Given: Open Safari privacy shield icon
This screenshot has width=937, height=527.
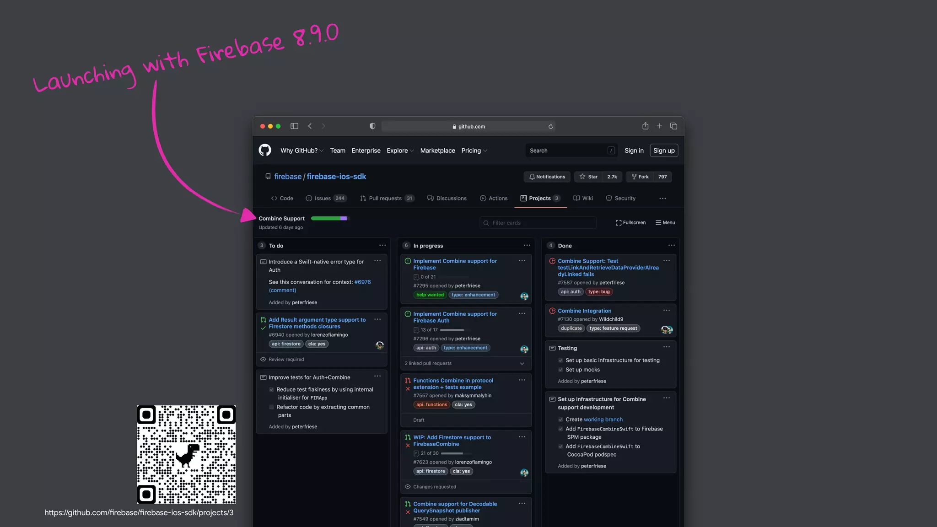Looking at the screenshot, I should click(x=372, y=126).
